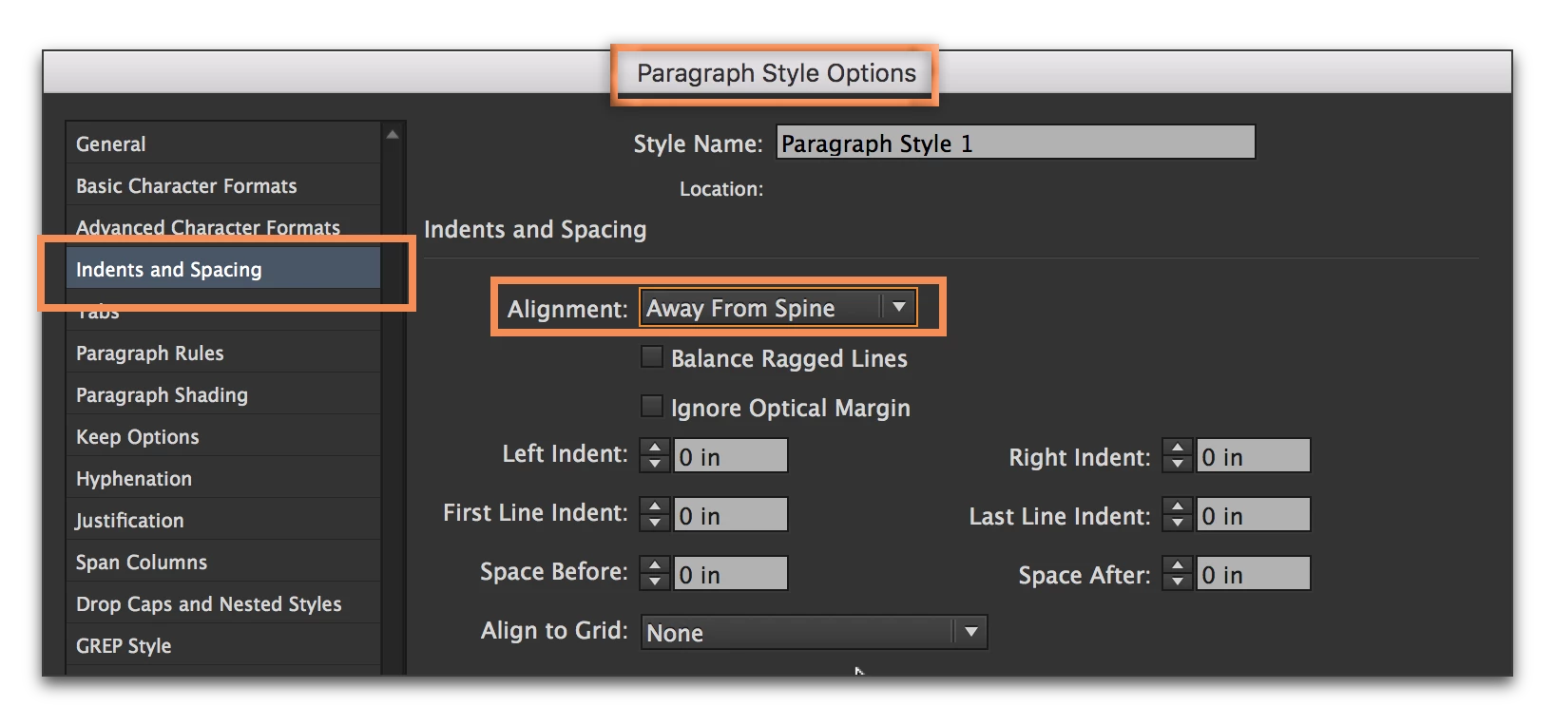This screenshot has height=726, width=1555.
Task: Decrease the Right Indent stepper value
Action: tap(1177, 465)
